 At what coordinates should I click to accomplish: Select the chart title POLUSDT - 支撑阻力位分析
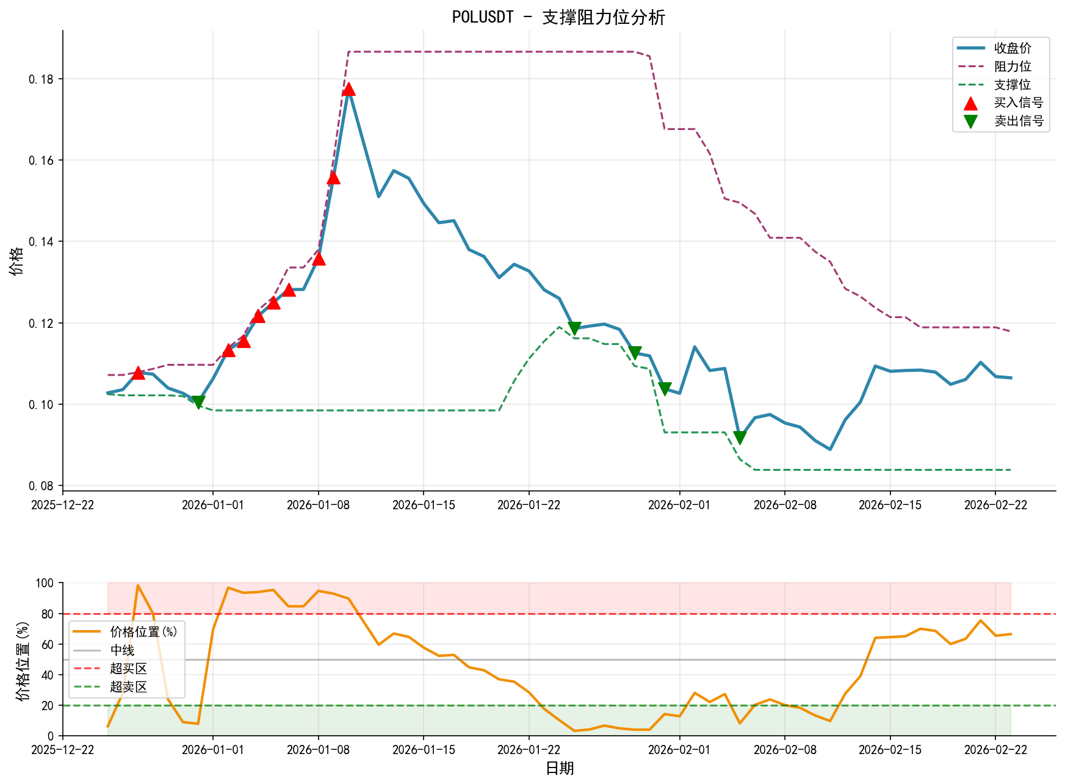(558, 18)
